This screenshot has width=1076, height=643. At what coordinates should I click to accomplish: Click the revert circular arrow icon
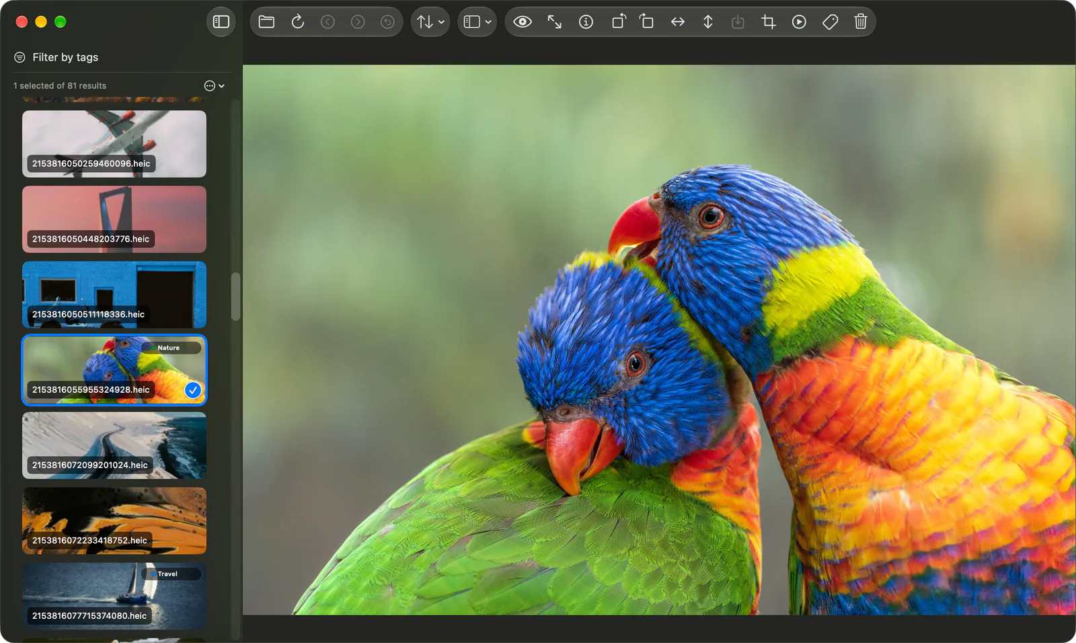point(387,22)
